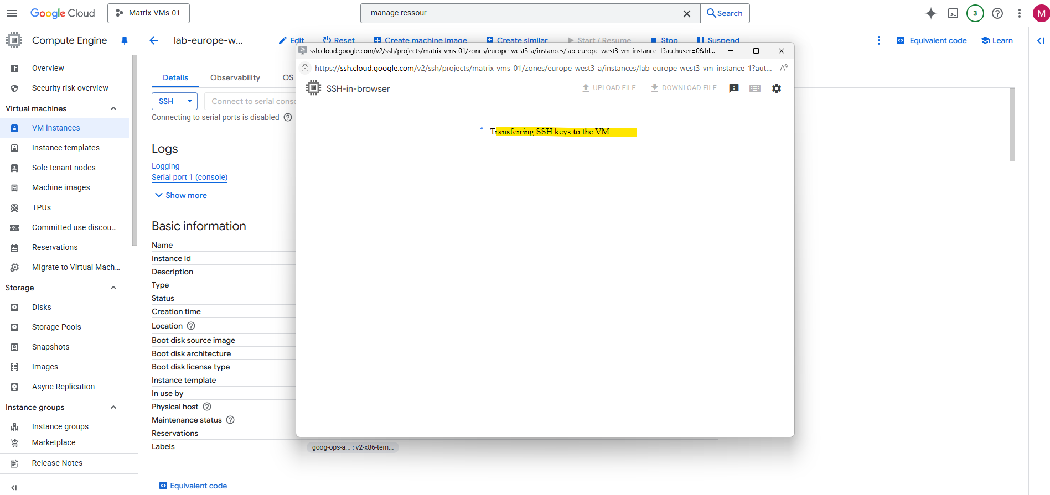The width and height of the screenshot is (1050, 495).
Task: Click the SSH window read aloud icon
Action: (x=784, y=68)
